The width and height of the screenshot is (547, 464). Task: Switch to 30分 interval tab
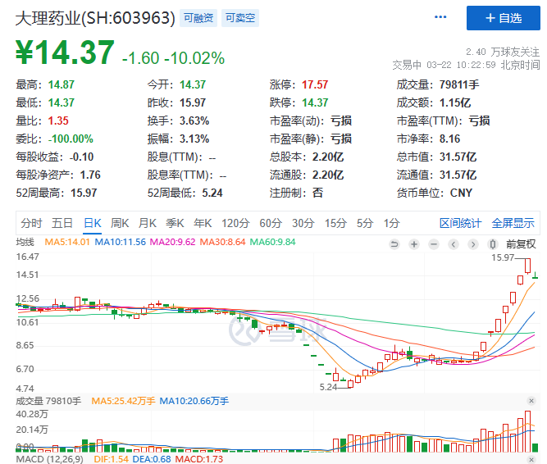(x=303, y=223)
